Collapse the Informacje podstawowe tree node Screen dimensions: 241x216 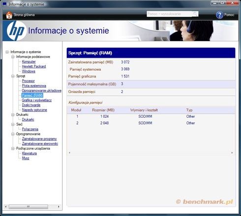click(x=13, y=57)
